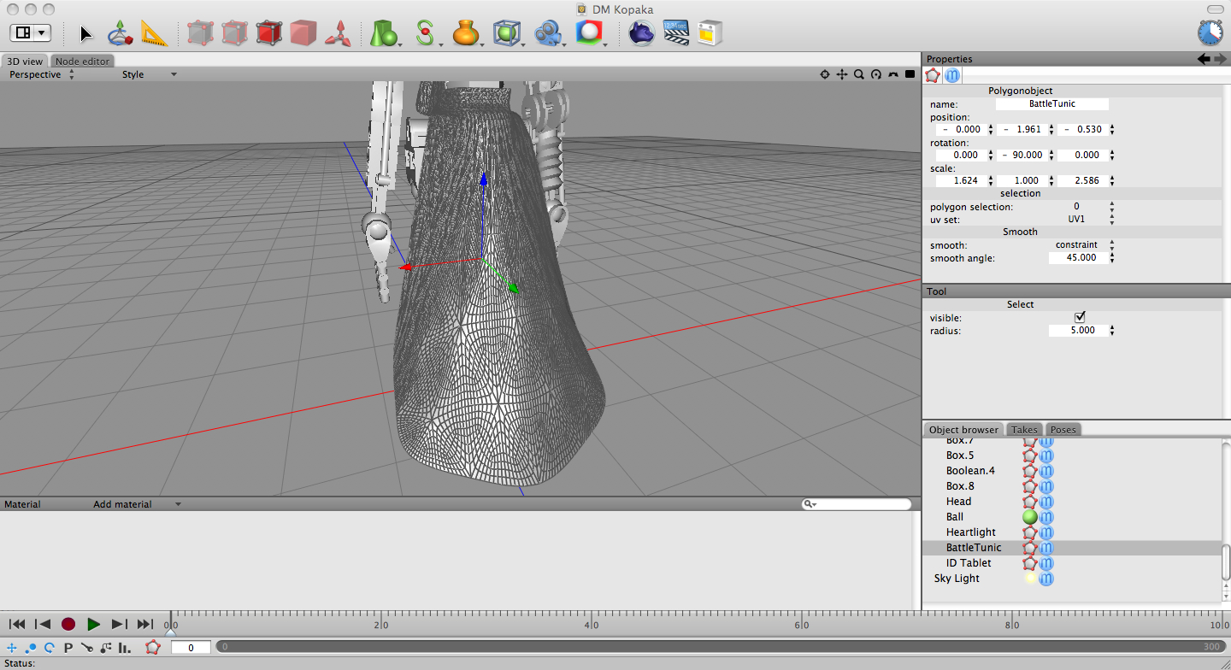
Task: Select Heartlight in the object browser
Action: click(970, 532)
